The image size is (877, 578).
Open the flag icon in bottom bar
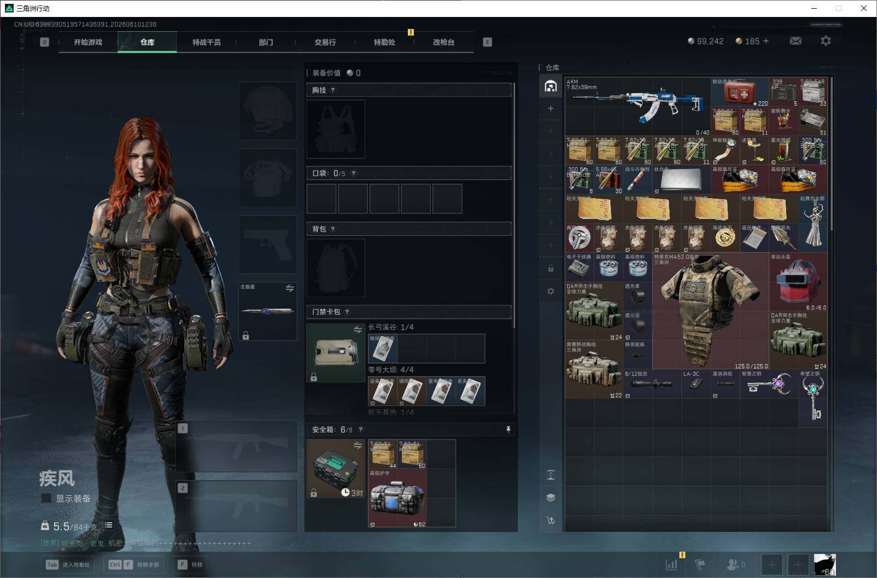pyautogui.click(x=700, y=564)
